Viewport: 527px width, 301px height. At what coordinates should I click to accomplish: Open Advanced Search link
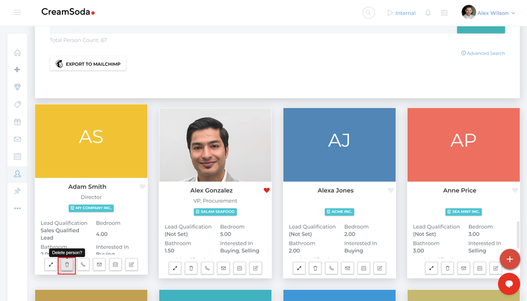pyautogui.click(x=483, y=53)
